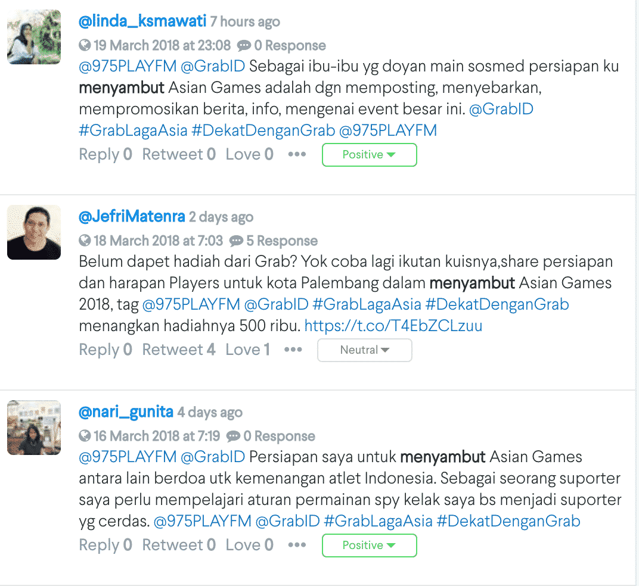Open the ellipsis menu on nari_gunita's tweet
639x586 pixels.
tap(297, 545)
